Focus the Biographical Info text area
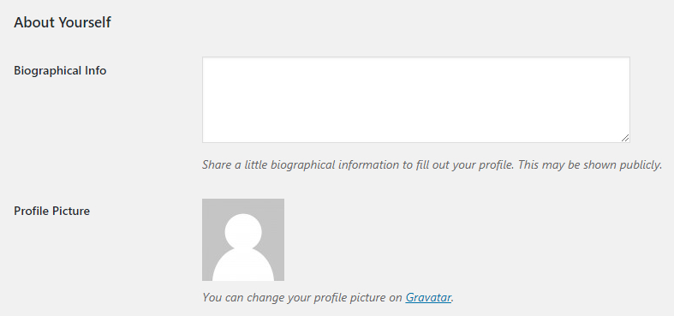Viewport: 674px width, 316px height. tap(416, 99)
